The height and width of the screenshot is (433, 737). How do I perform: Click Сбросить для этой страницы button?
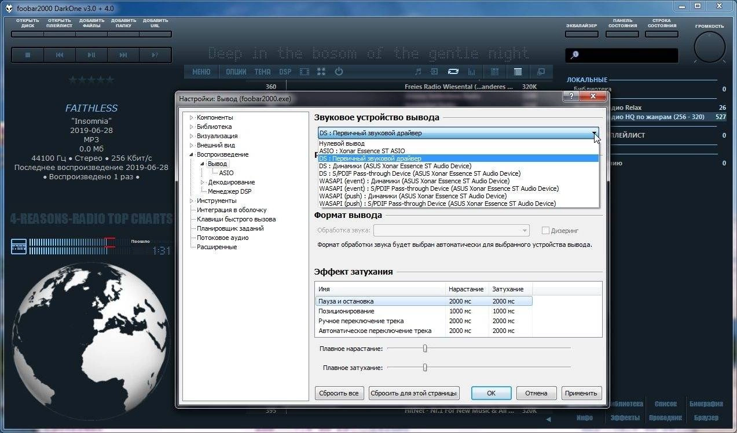pyautogui.click(x=414, y=393)
